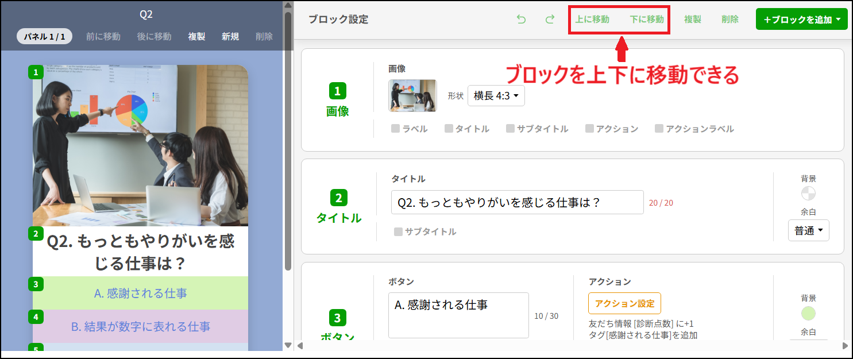This screenshot has width=853, height=359.
Task: Click 新規 to add a panel
Action: coord(230,36)
